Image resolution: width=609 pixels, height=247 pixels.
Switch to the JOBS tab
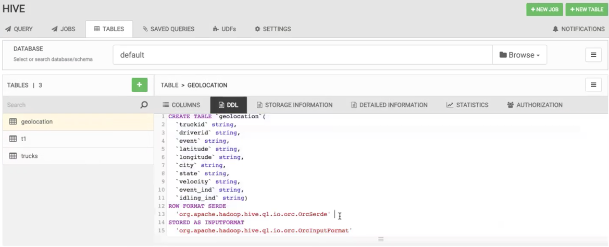(64, 29)
